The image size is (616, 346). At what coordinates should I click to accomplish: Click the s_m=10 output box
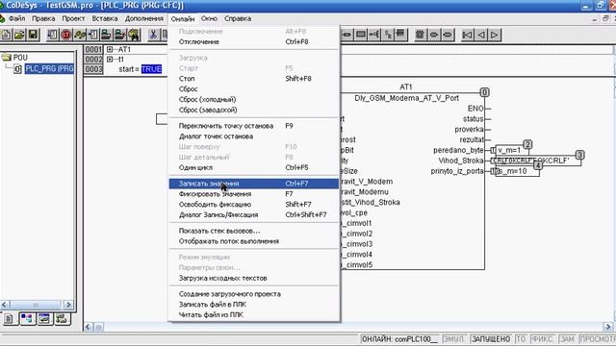click(x=517, y=171)
